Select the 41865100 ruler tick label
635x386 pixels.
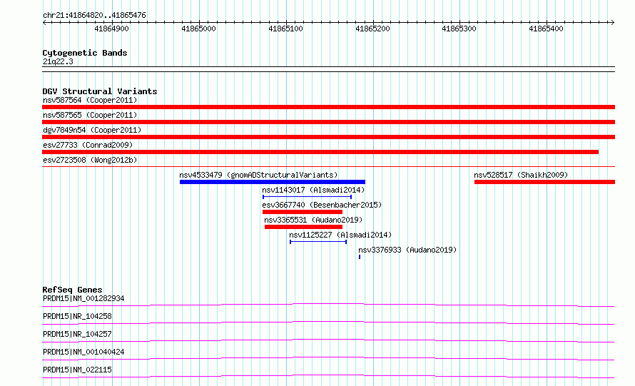click(x=285, y=29)
